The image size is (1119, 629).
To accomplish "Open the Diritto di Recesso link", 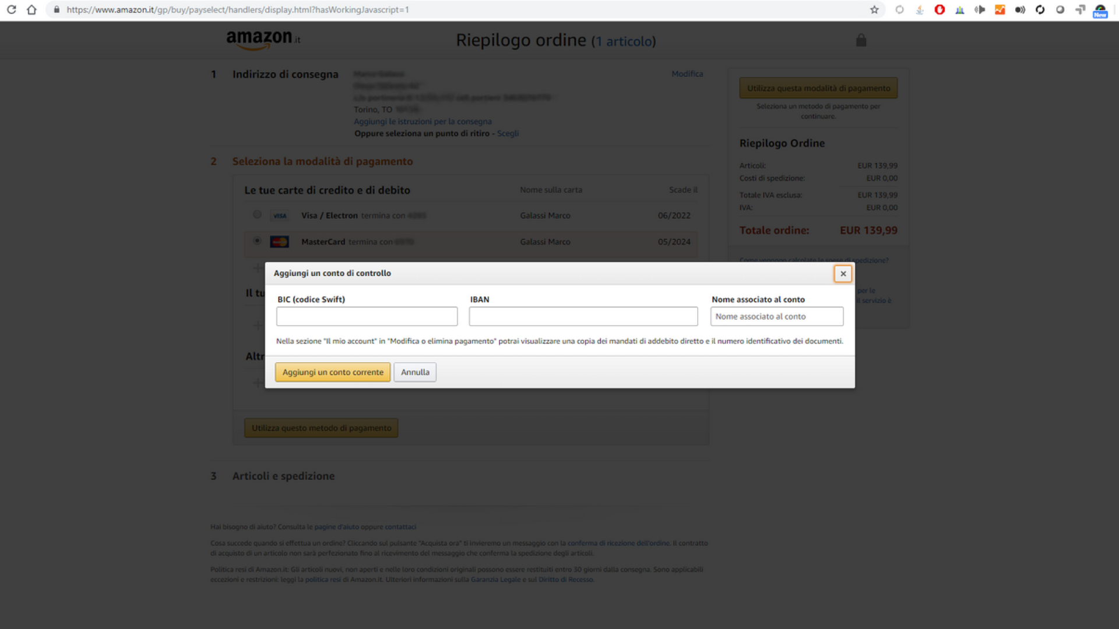I will (x=565, y=579).
